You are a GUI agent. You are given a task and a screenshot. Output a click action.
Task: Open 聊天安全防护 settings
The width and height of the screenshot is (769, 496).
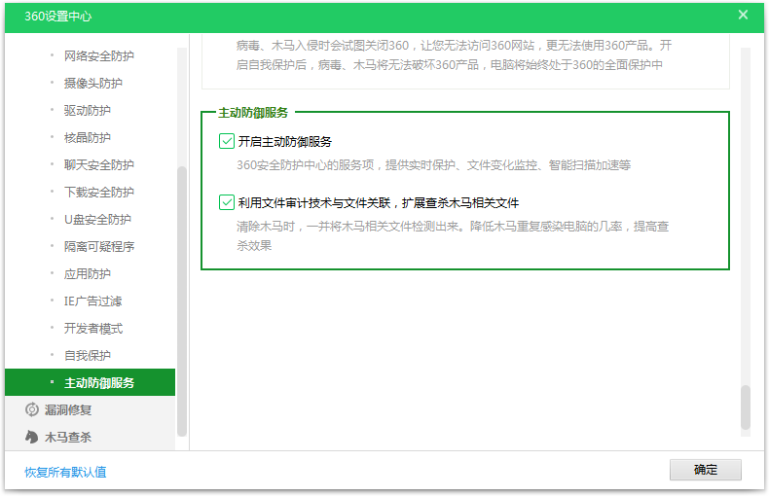98,164
